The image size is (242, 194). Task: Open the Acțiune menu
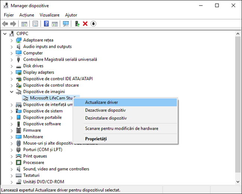tap(27, 15)
